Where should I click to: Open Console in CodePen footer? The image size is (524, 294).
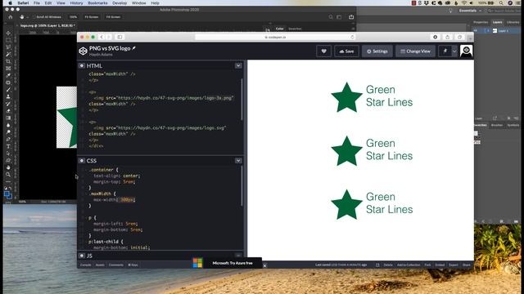tap(85, 265)
